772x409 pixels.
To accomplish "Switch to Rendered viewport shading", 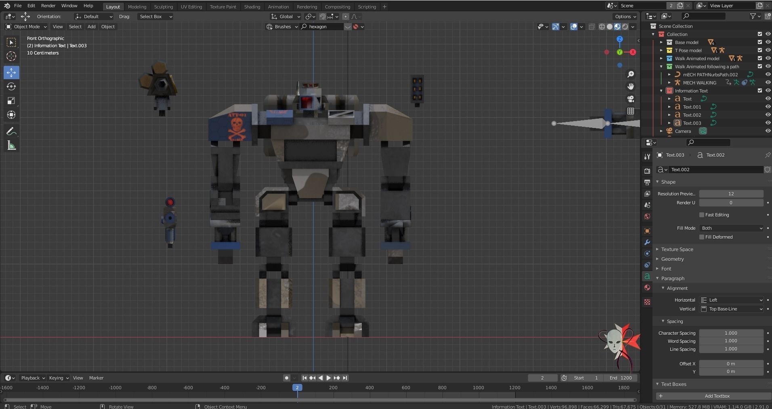I will (x=625, y=27).
